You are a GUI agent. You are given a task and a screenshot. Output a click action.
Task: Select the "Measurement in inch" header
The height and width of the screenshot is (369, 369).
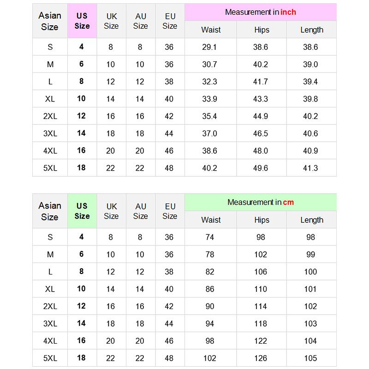[x=261, y=12]
